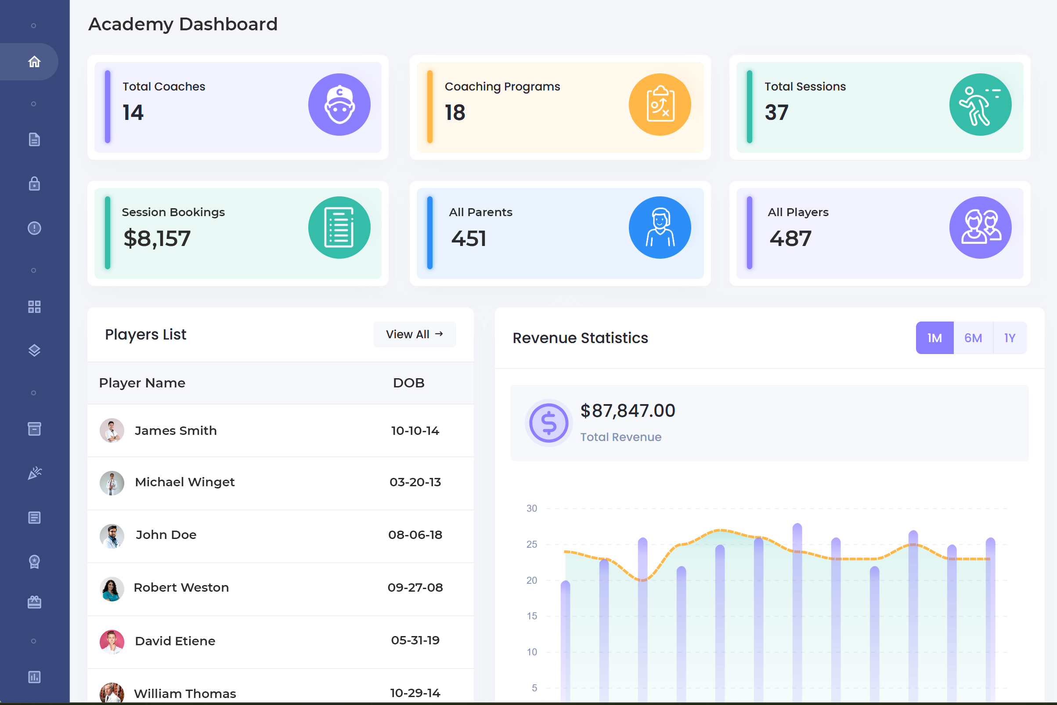Open the award ribbon badge sidebar icon
The width and height of the screenshot is (1057, 705).
tap(35, 561)
